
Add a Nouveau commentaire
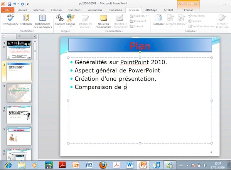tap(103, 22)
